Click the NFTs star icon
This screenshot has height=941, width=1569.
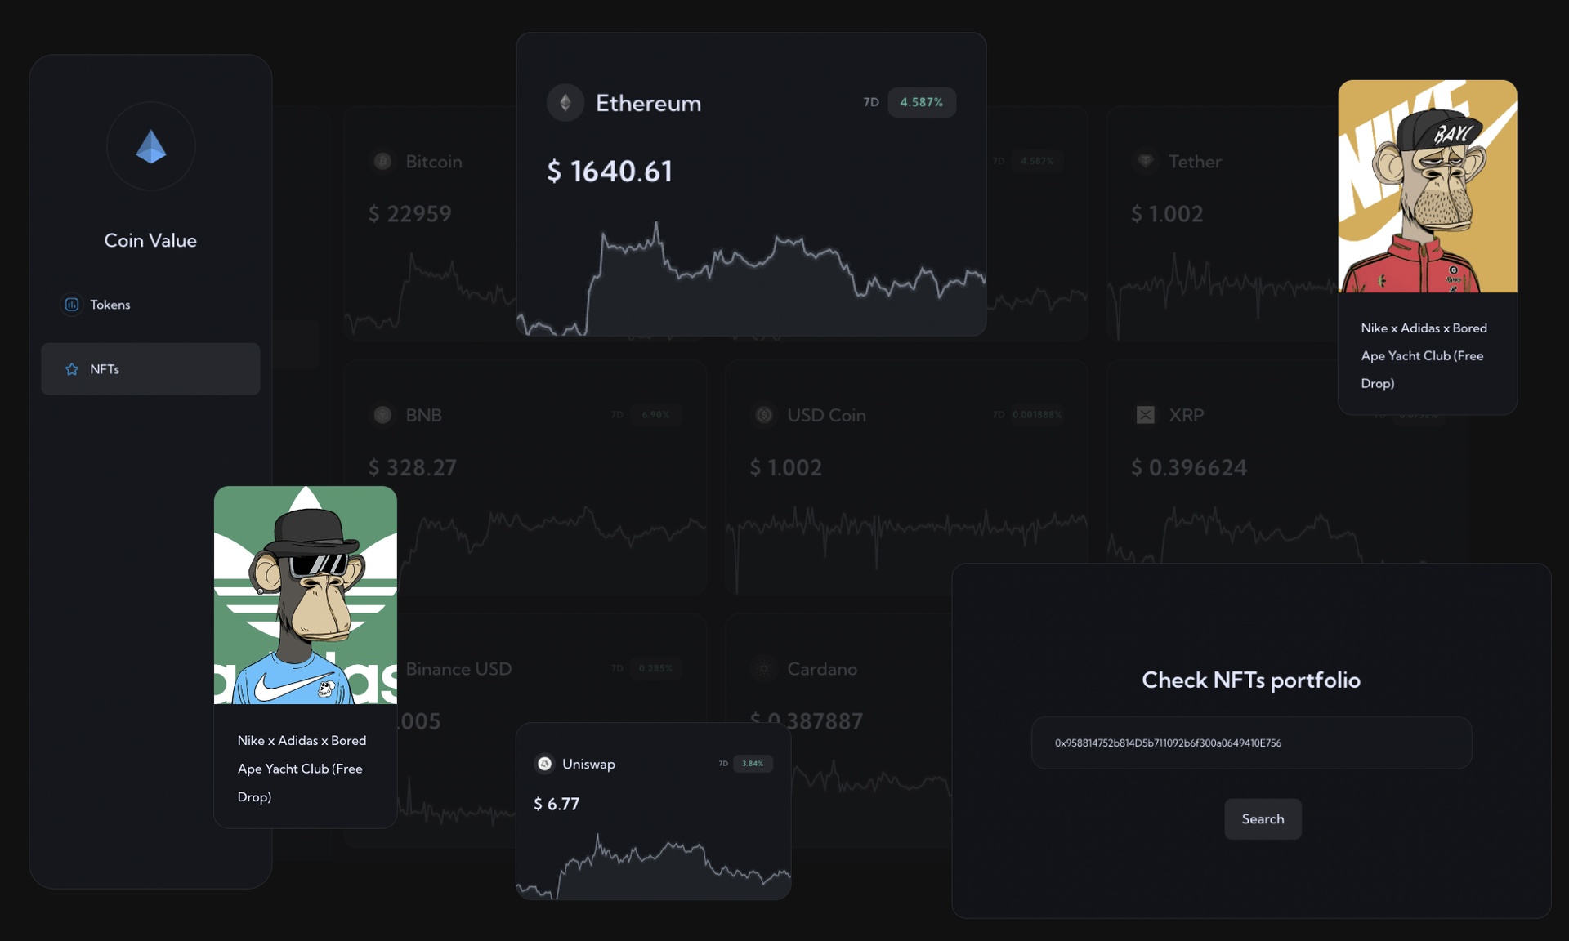pos(72,369)
